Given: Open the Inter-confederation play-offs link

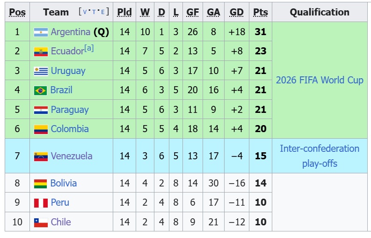Looking at the screenshot, I should [x=320, y=156].
